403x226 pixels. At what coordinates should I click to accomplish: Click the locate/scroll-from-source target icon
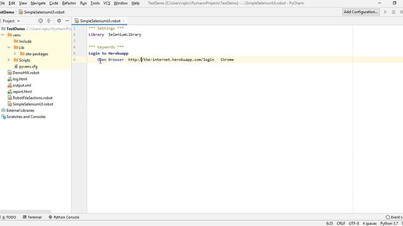40,21
